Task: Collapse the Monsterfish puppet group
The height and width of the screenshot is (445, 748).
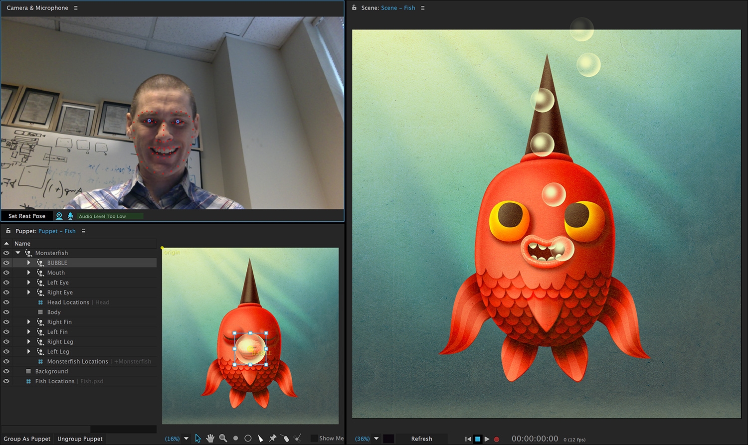Action: 18,253
